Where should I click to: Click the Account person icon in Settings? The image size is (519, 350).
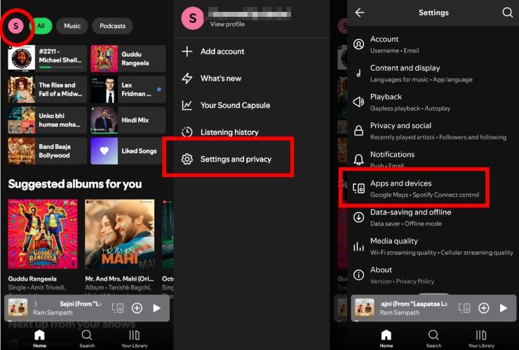(x=359, y=44)
